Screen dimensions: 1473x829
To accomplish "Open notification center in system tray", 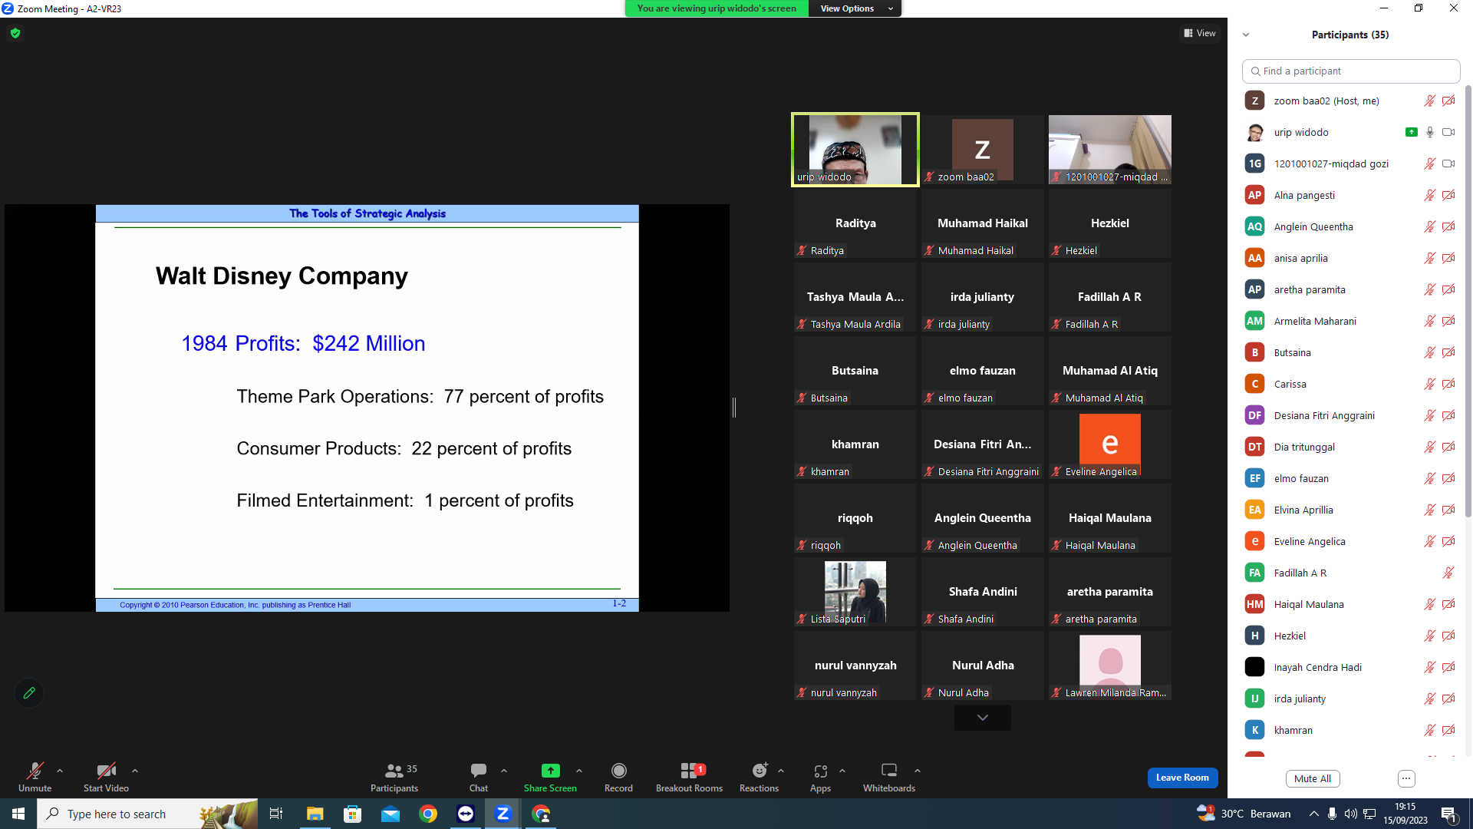I will 1449,814.
